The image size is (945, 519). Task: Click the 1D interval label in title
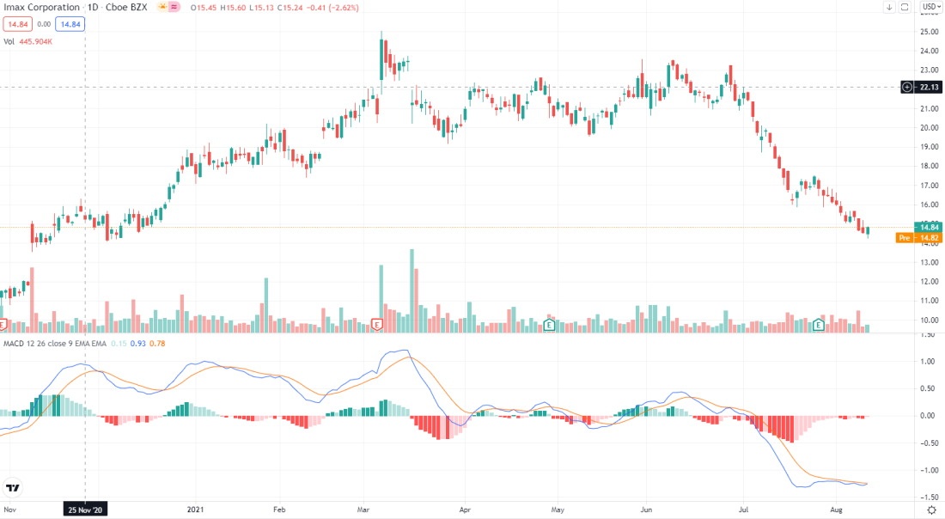[x=93, y=7]
